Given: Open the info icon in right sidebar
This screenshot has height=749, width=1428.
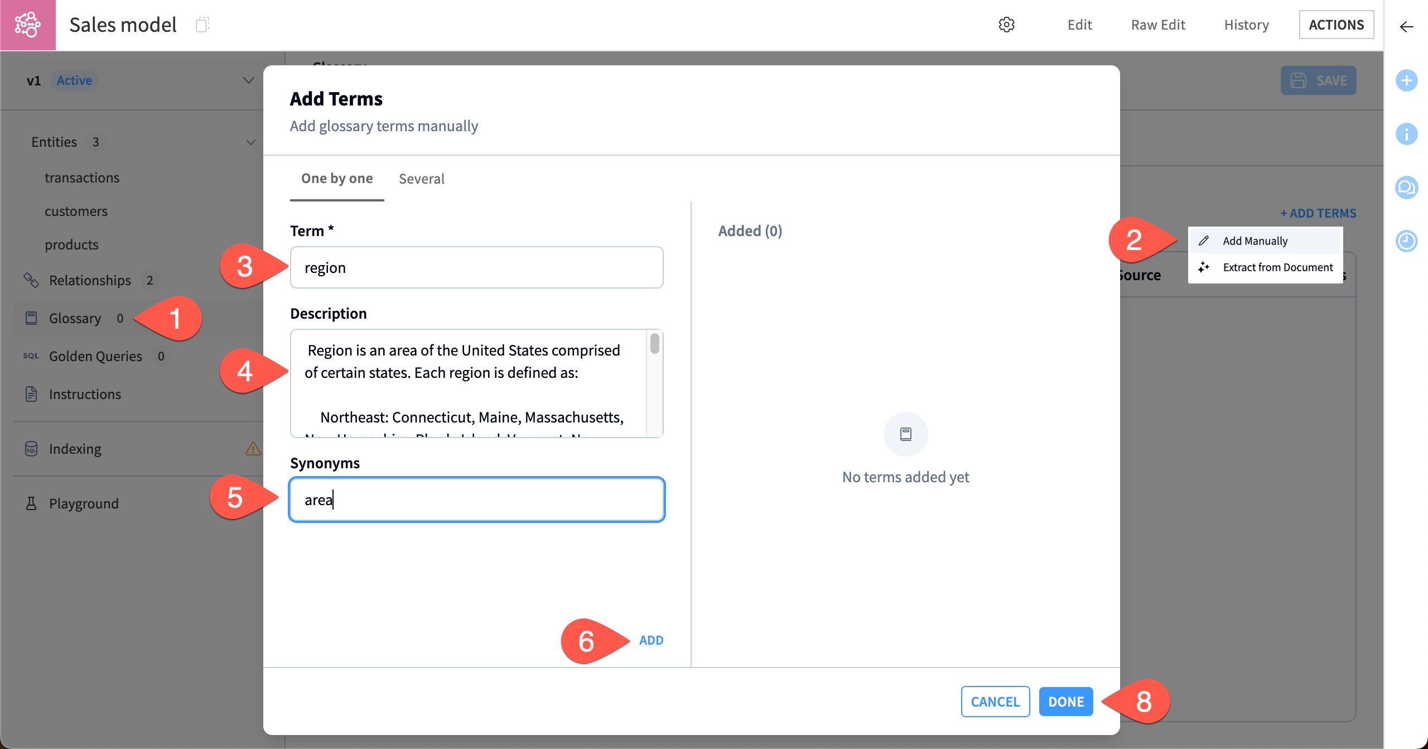Looking at the screenshot, I should pyautogui.click(x=1406, y=134).
